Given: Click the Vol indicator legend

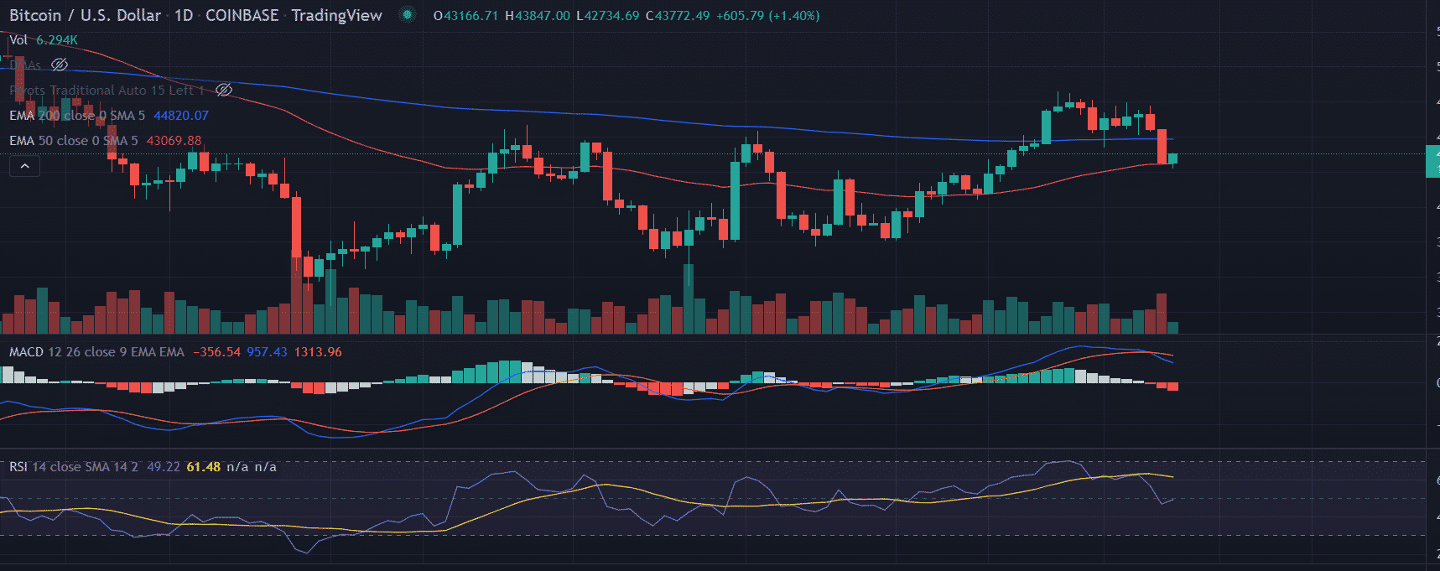Looking at the screenshot, I should pos(18,40).
